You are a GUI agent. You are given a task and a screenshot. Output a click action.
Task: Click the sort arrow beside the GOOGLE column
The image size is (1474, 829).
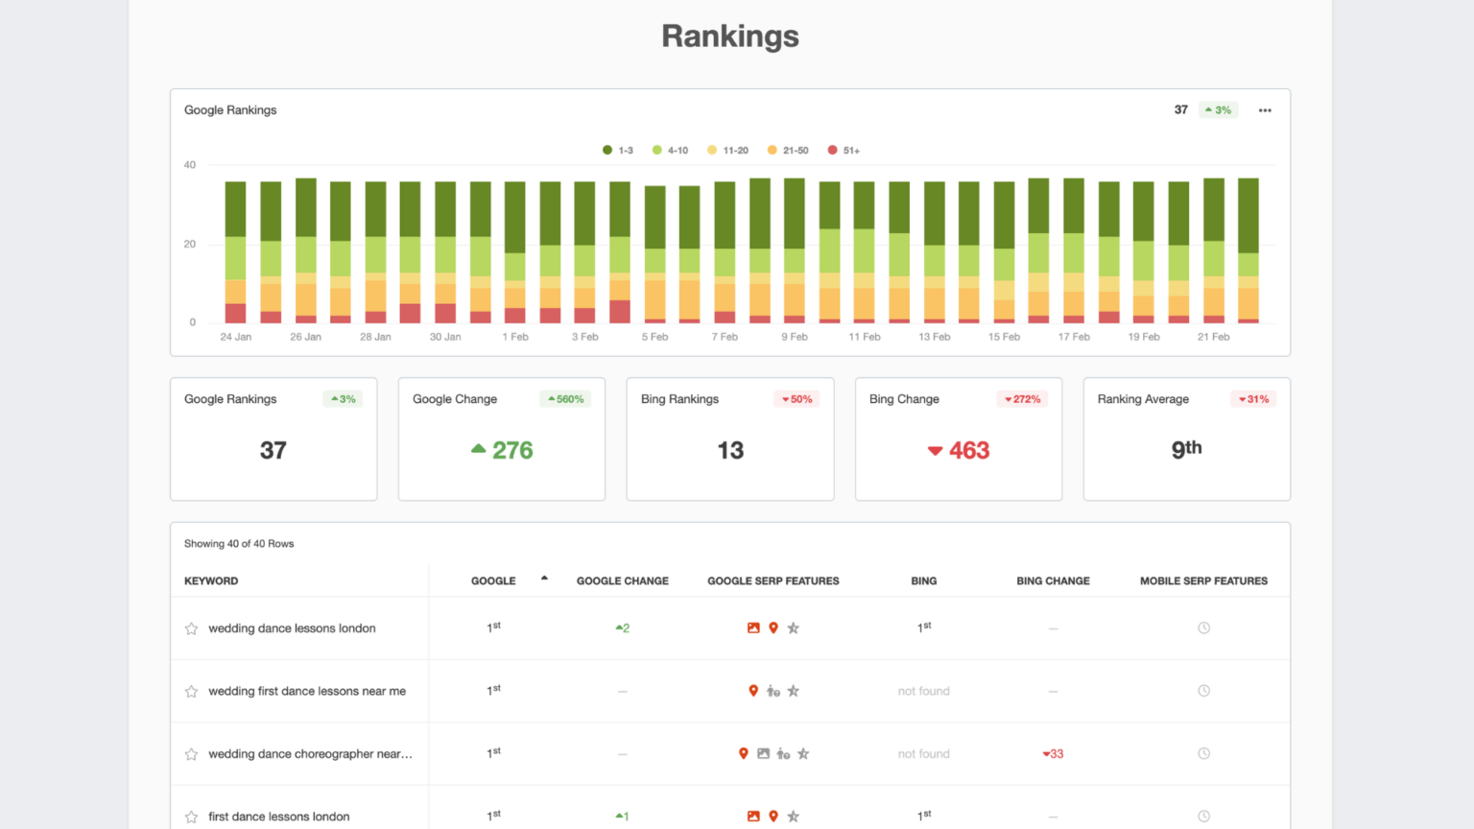pos(544,579)
